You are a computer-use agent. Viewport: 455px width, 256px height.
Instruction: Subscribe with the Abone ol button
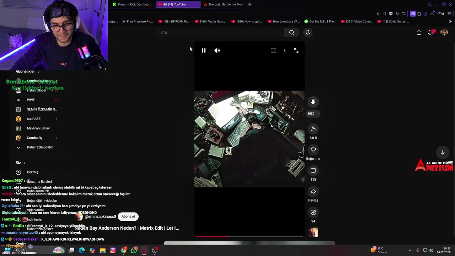tap(128, 217)
